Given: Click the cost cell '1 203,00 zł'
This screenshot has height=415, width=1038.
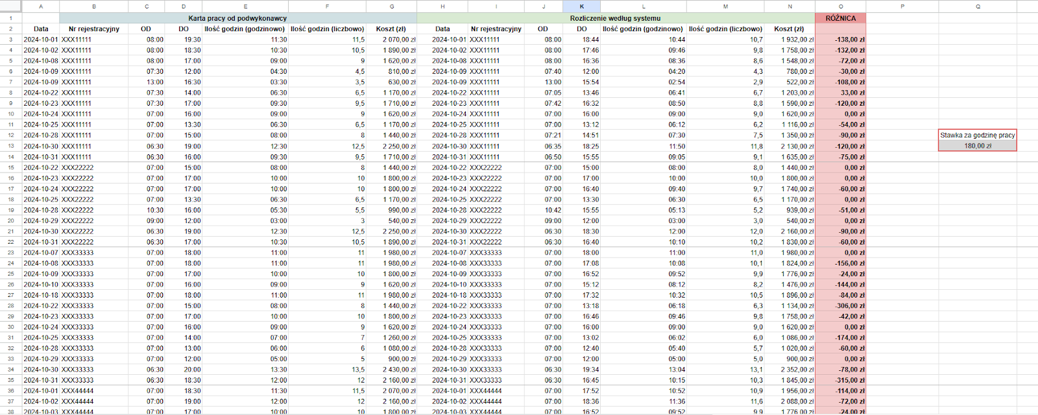Looking at the screenshot, I should point(790,93).
